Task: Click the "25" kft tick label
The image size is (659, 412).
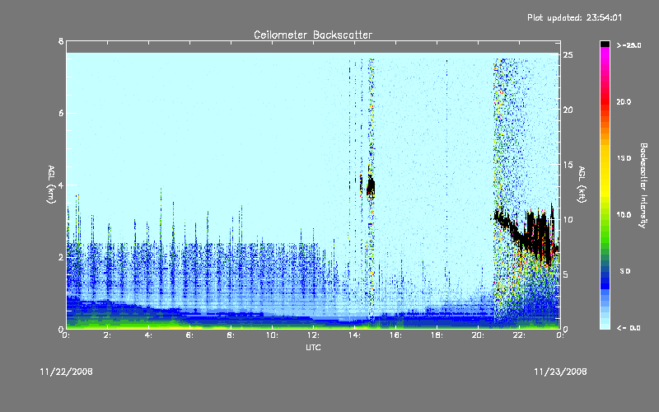Action: [568, 55]
